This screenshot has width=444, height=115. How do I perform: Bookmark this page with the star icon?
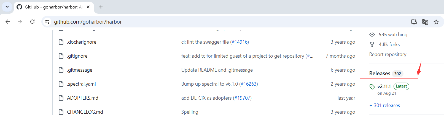click(x=436, y=22)
